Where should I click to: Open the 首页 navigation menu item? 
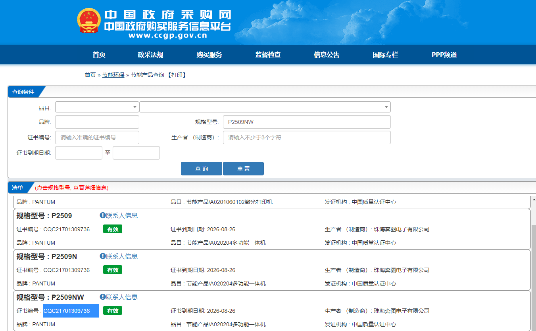click(99, 55)
